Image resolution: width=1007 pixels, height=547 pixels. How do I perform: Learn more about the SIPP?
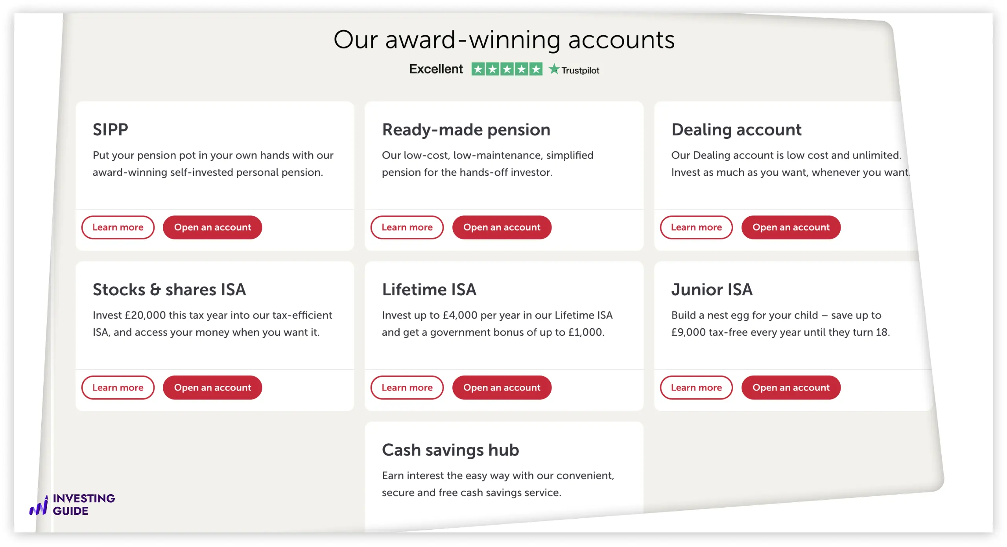pyautogui.click(x=118, y=227)
